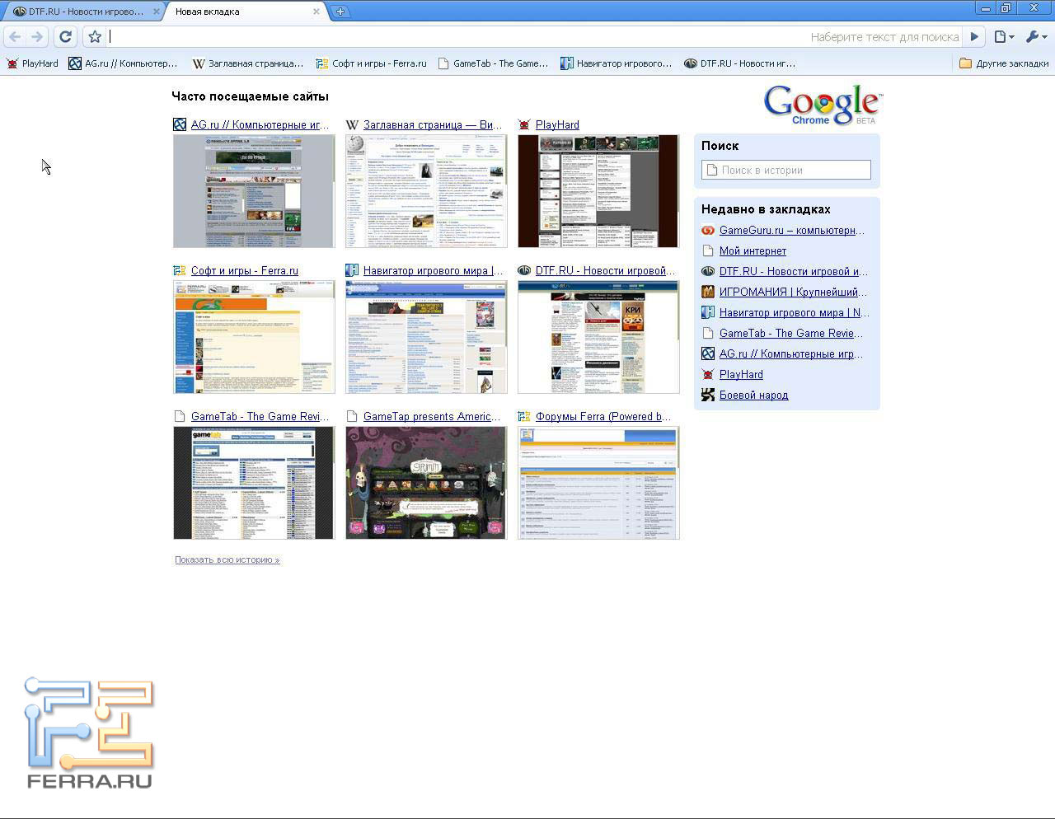The width and height of the screenshot is (1055, 819).
Task: Open Навигатор игрового bookmark in bookmarks bar
Action: click(616, 63)
